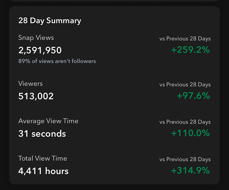
Task: Tap the +314.9% total view time change
Action: (x=190, y=171)
